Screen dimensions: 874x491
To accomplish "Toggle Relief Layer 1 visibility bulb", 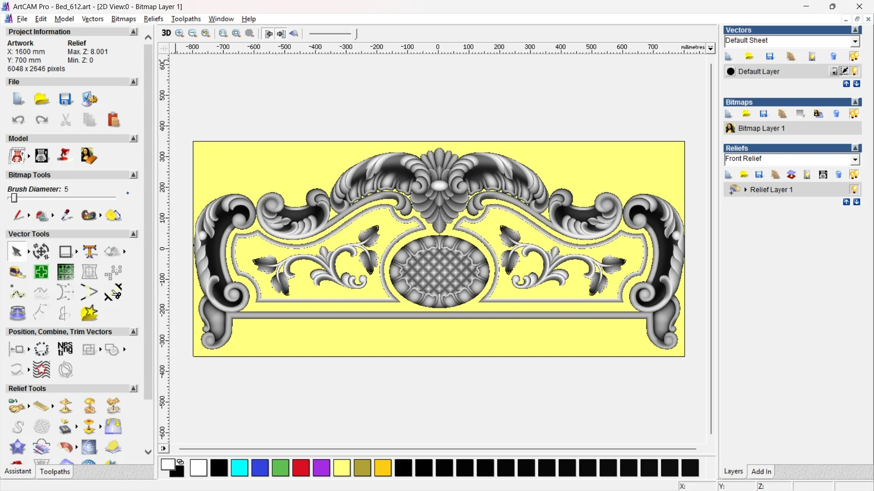I will click(x=854, y=190).
